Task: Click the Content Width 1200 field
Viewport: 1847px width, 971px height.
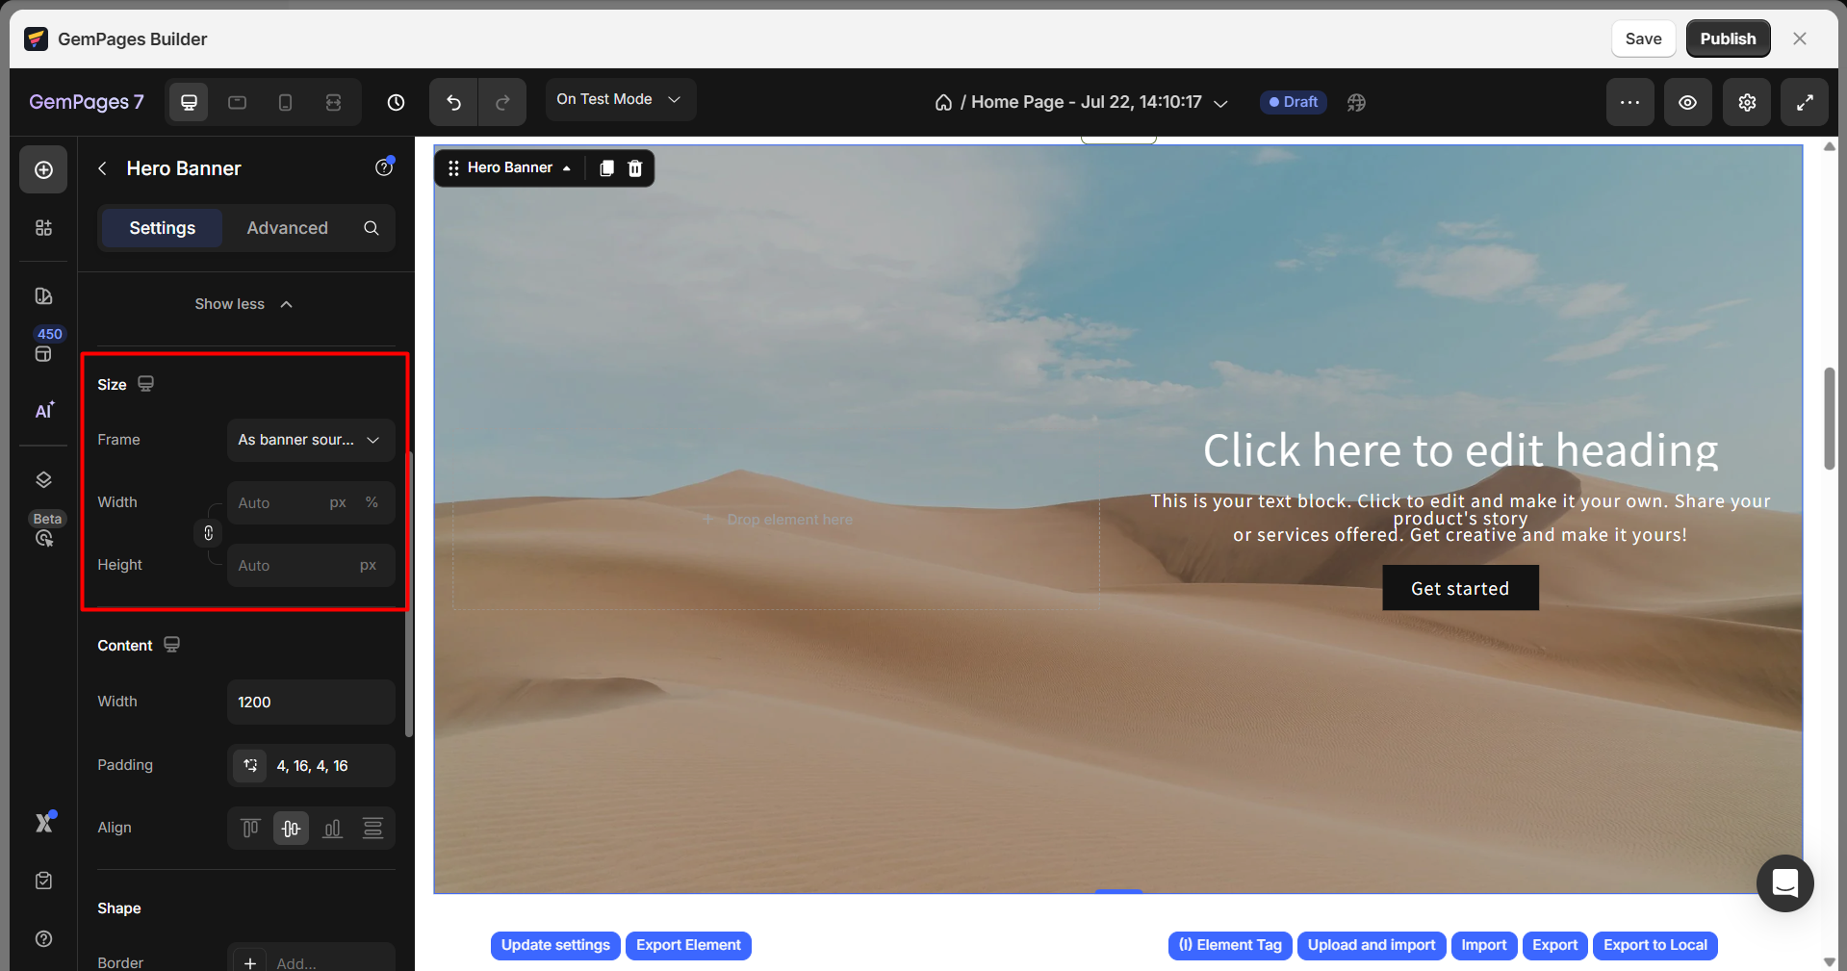Action: coord(311,703)
